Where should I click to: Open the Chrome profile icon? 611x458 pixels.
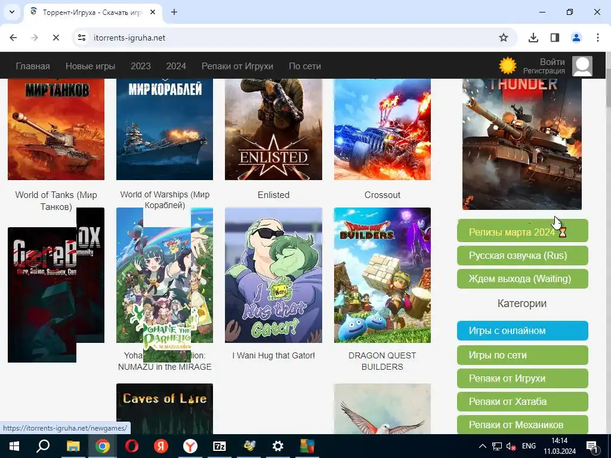click(x=576, y=38)
